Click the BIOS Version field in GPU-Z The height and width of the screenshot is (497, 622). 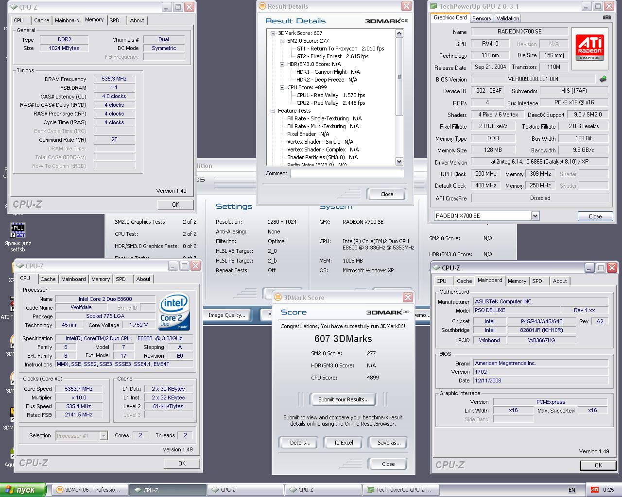533,79
